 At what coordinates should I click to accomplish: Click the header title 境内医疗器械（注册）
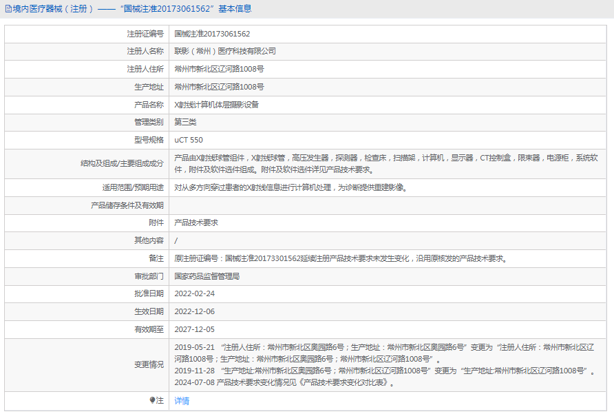(53, 9)
